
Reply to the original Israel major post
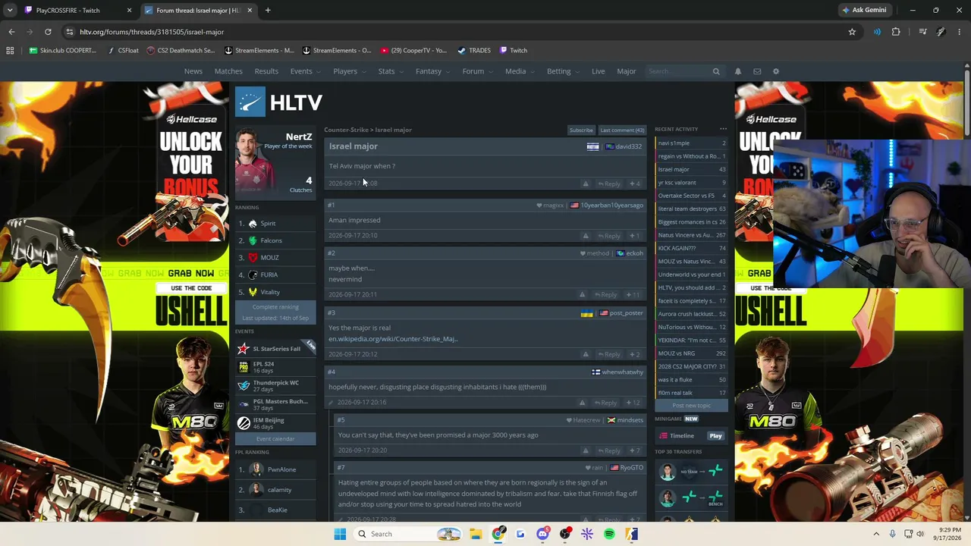pyautogui.click(x=609, y=184)
